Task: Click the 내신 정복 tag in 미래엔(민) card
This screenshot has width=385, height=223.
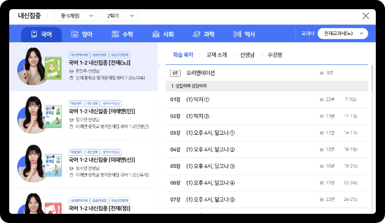Action: point(92,104)
